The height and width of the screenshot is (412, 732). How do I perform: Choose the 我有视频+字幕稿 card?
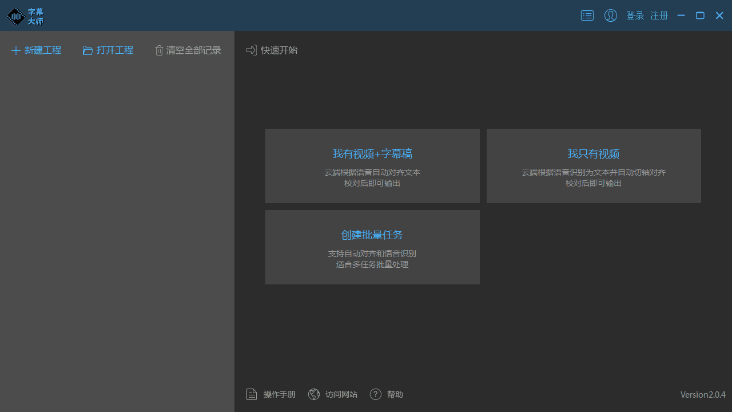pos(372,165)
